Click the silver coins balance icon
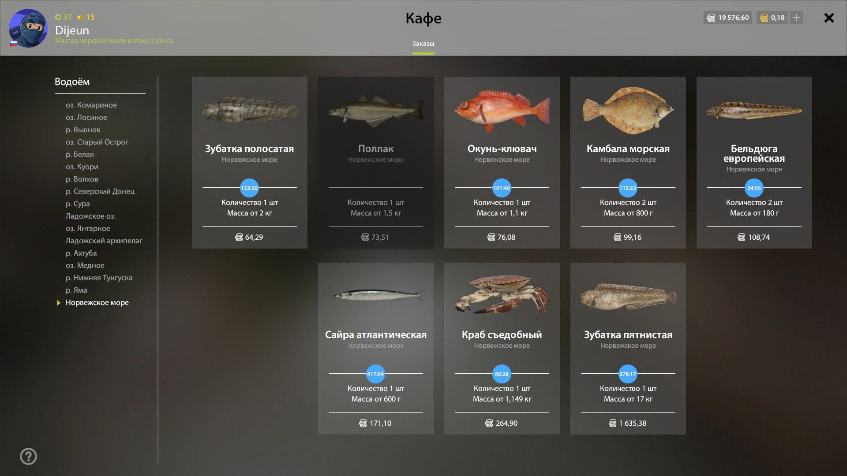The width and height of the screenshot is (847, 476). [711, 18]
